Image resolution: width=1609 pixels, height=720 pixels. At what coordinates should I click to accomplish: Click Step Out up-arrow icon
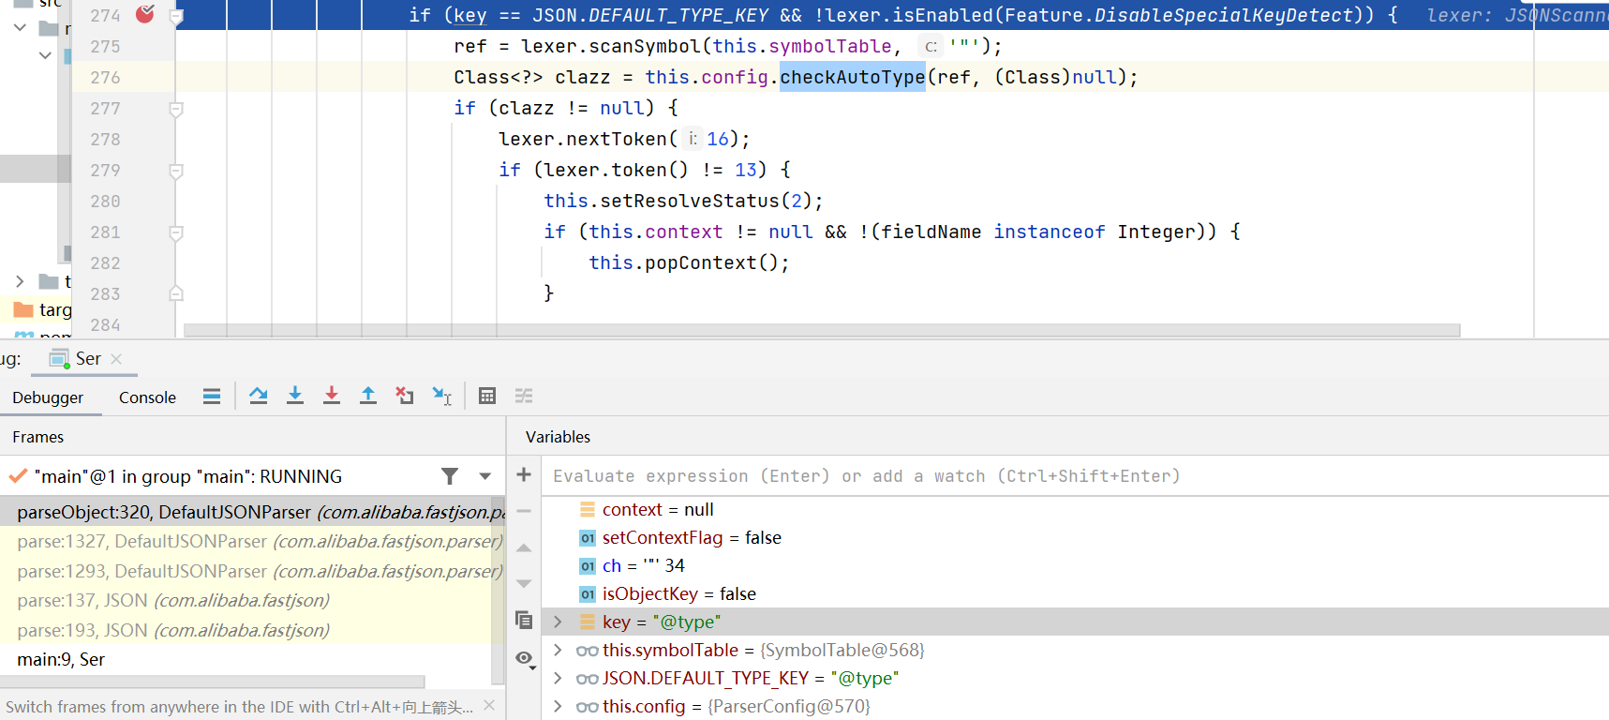click(368, 397)
